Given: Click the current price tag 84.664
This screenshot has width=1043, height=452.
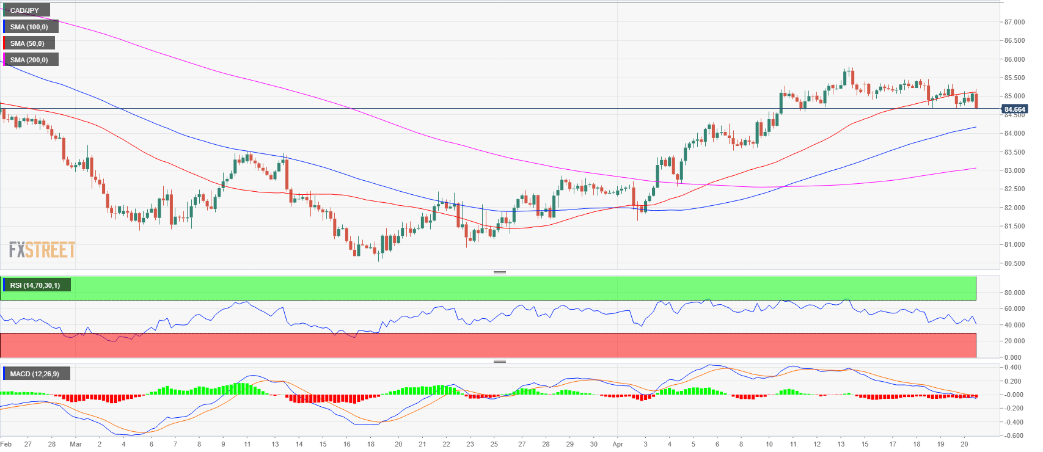Looking at the screenshot, I should point(1014,109).
